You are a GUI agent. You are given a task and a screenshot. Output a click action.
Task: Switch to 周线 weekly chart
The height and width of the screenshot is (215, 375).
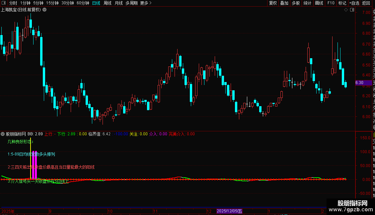[108, 3]
